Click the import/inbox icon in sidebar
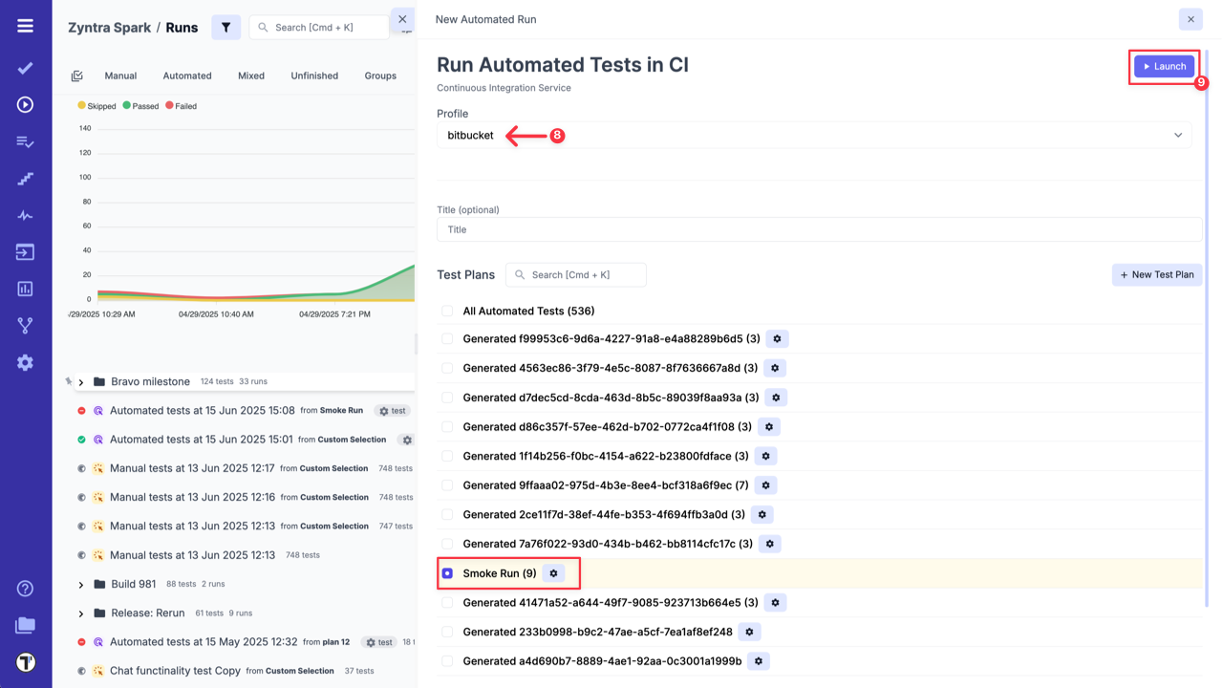 coord(25,251)
